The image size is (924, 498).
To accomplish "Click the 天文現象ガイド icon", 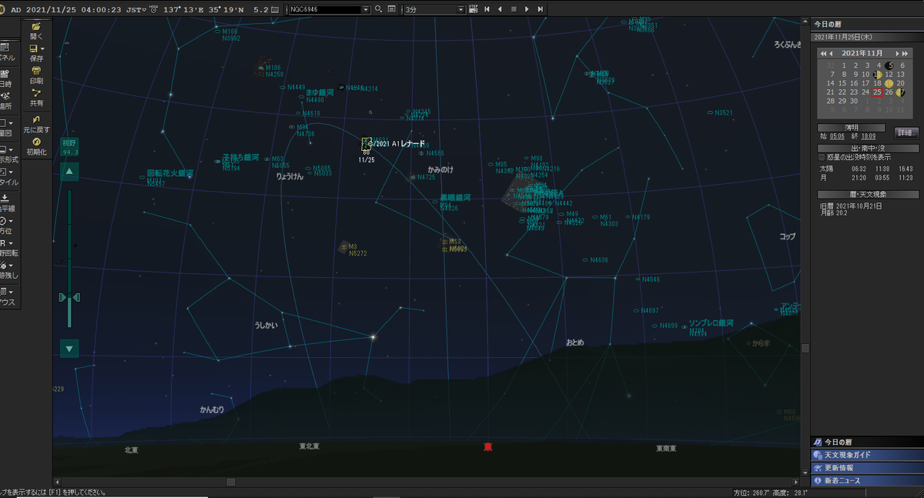I will (x=818, y=454).
